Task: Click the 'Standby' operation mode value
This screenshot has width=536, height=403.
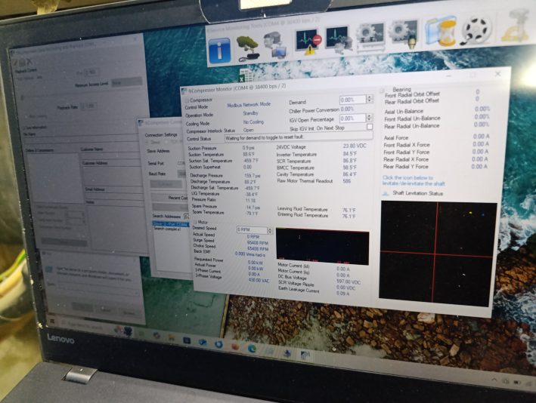Action: (250, 113)
